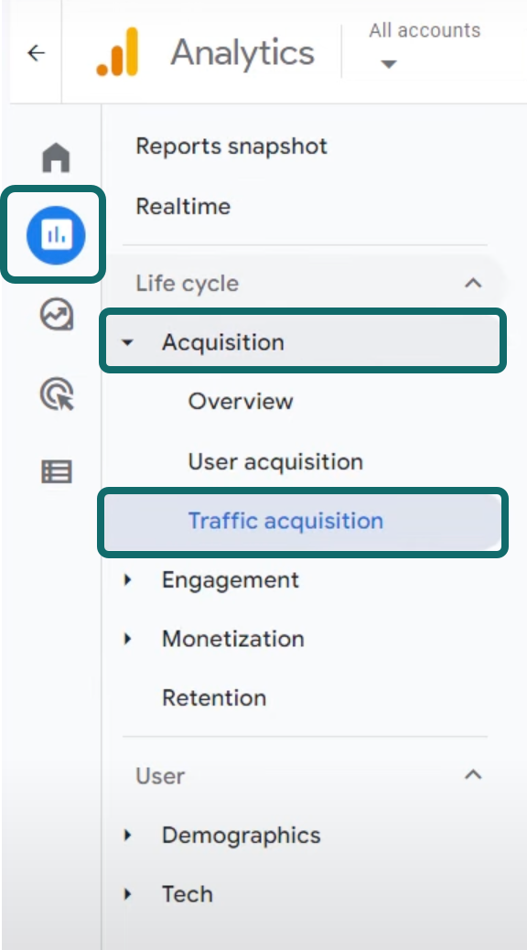Open the Retention report
Image resolution: width=527 pixels, height=950 pixels.
point(214,698)
